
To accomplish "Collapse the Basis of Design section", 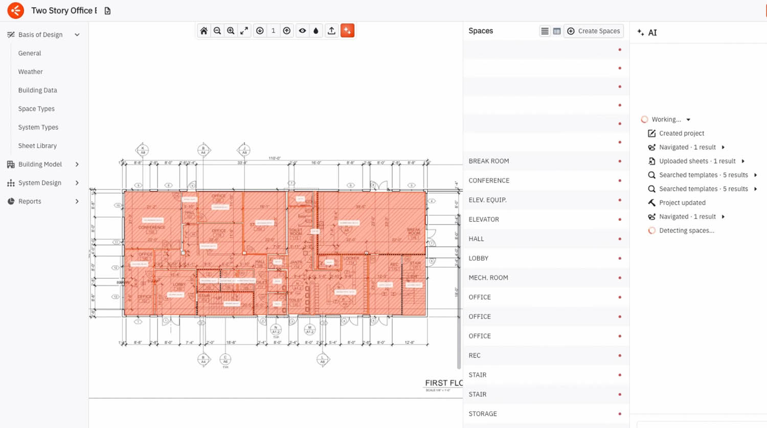I will (x=77, y=35).
